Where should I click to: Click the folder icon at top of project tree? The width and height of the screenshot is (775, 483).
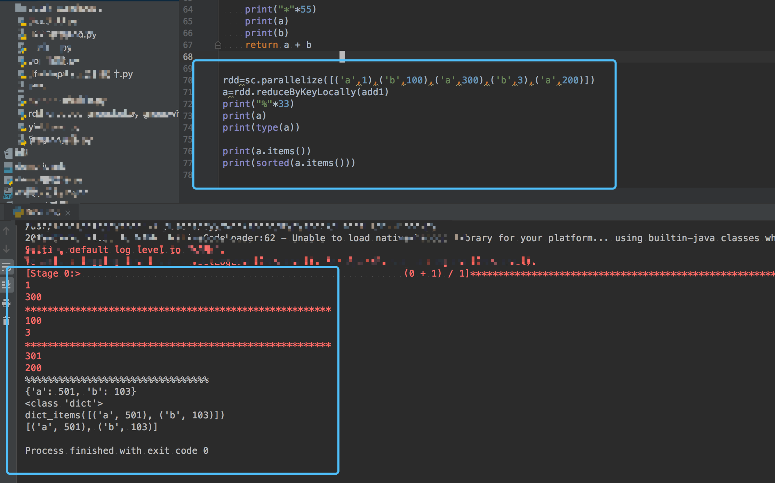click(20, 8)
